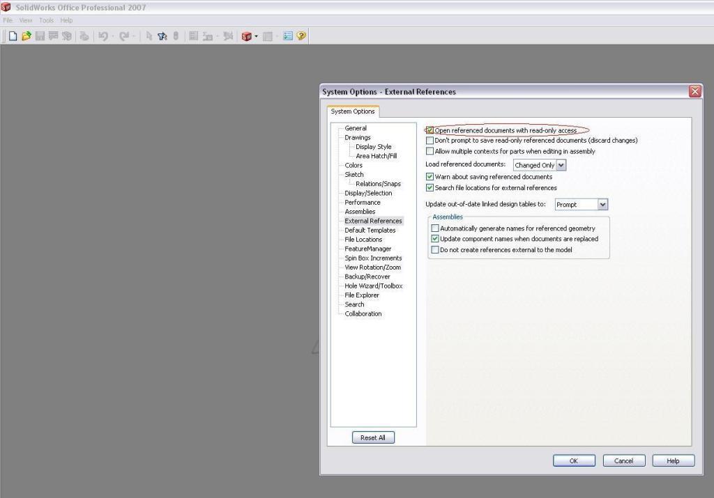Click the Save disk icon in toolbar

click(x=40, y=36)
